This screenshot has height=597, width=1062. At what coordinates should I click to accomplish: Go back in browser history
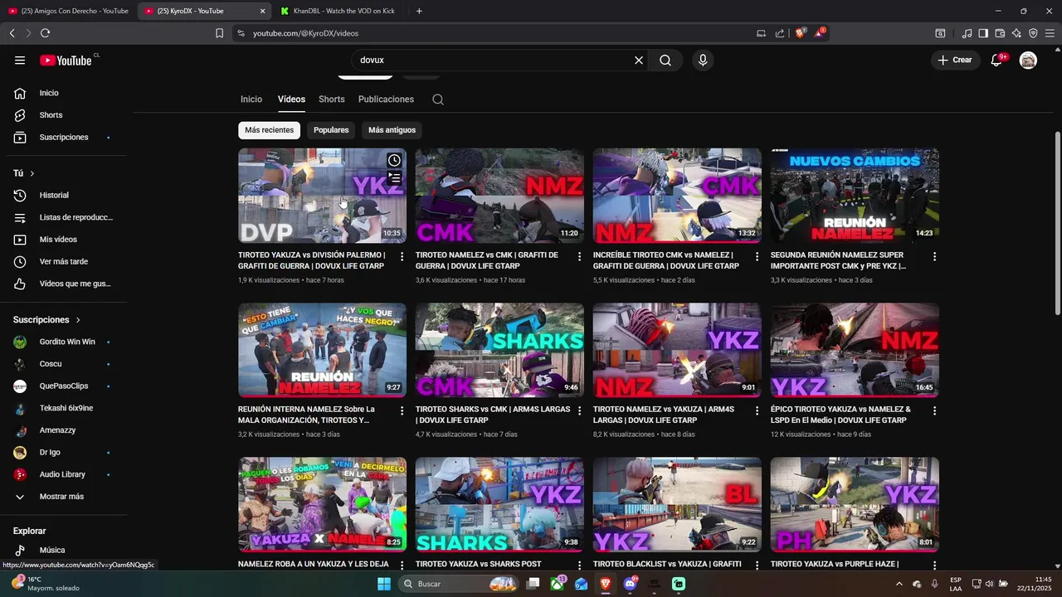pyautogui.click(x=12, y=33)
